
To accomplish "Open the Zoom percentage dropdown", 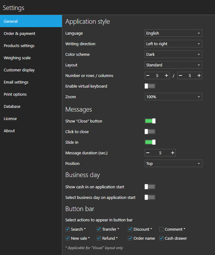I will pyautogui.click(x=173, y=97).
